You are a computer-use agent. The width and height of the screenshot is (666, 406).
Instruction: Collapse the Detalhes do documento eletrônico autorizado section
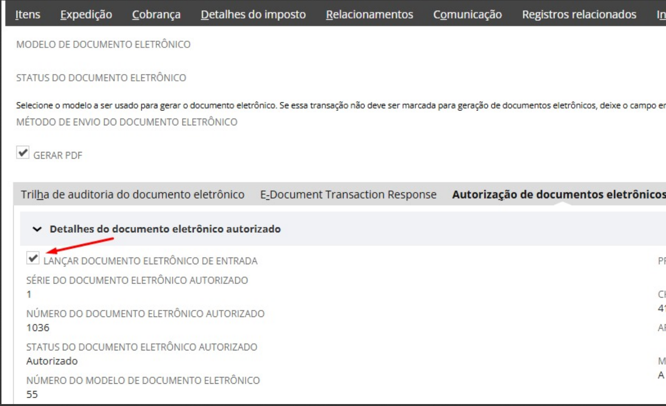pyautogui.click(x=38, y=229)
